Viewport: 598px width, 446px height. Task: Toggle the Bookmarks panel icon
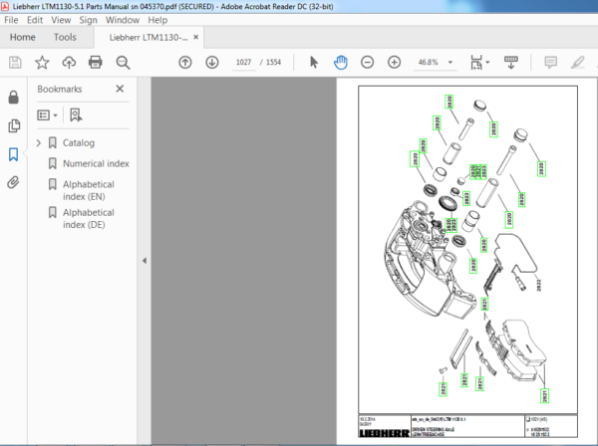pyautogui.click(x=13, y=154)
